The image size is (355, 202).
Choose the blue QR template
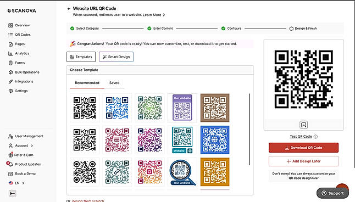coord(117,108)
